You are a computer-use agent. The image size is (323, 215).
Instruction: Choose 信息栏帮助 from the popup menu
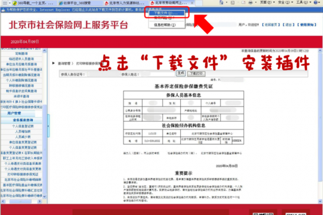click(165, 25)
